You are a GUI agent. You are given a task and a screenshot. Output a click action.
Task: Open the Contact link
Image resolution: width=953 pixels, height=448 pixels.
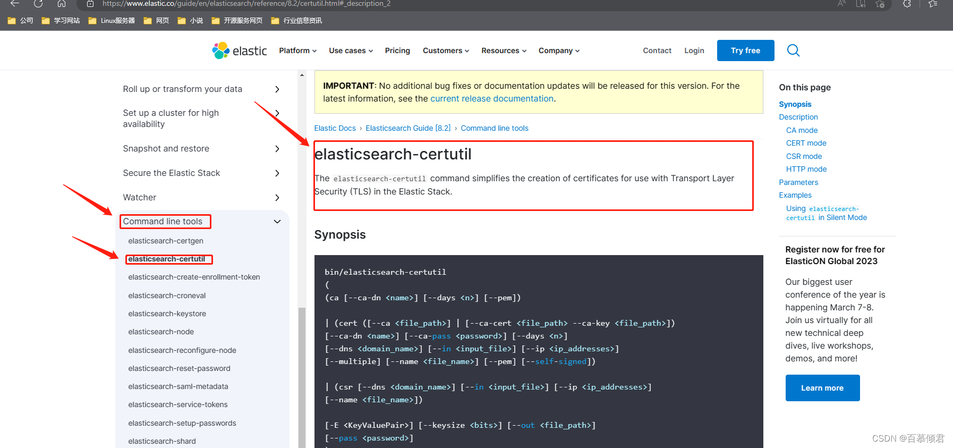pos(657,50)
